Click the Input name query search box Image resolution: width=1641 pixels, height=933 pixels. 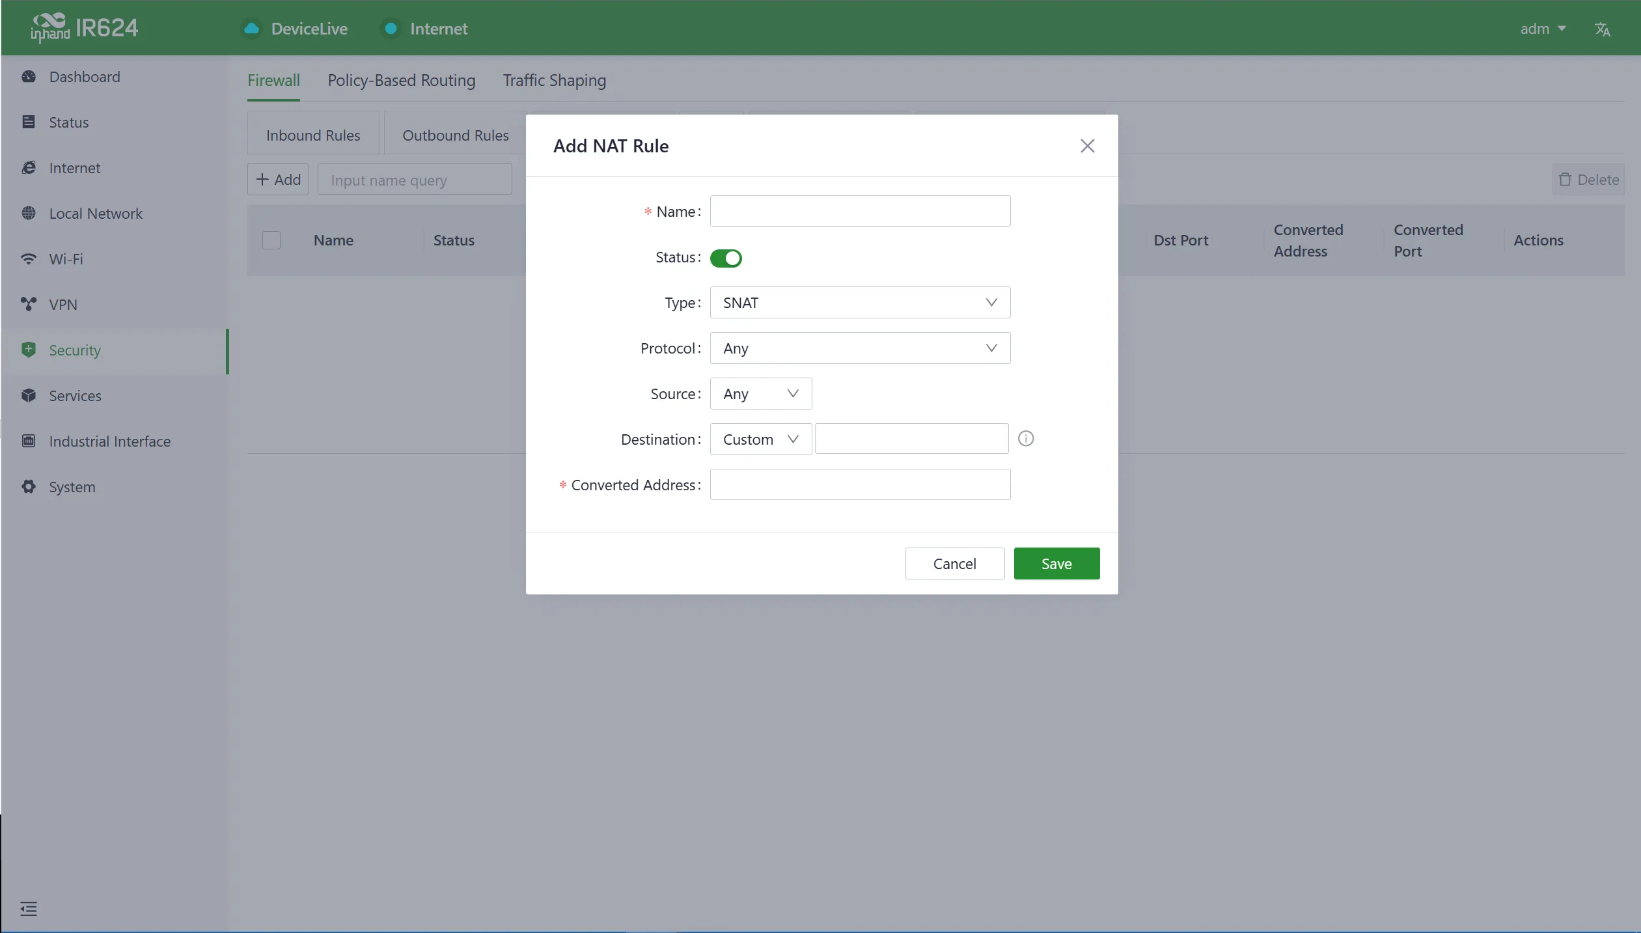tap(415, 180)
